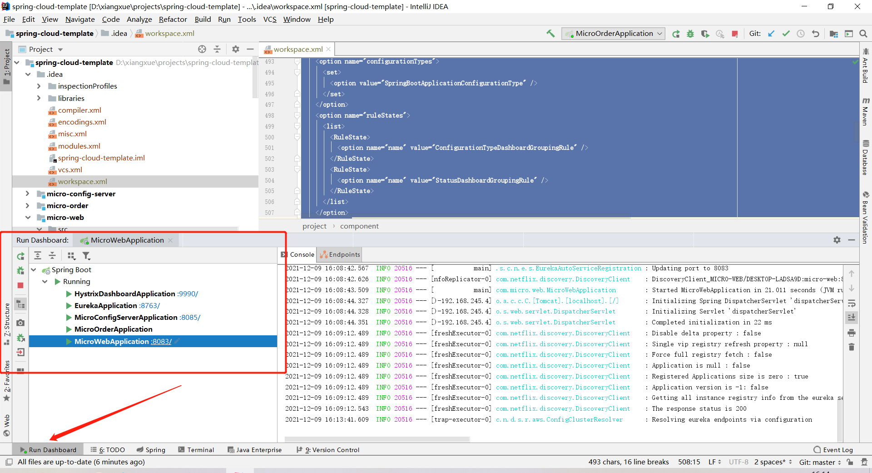Image resolution: width=872 pixels, height=473 pixels.
Task: Open Git Show History clock icon
Action: (x=801, y=34)
